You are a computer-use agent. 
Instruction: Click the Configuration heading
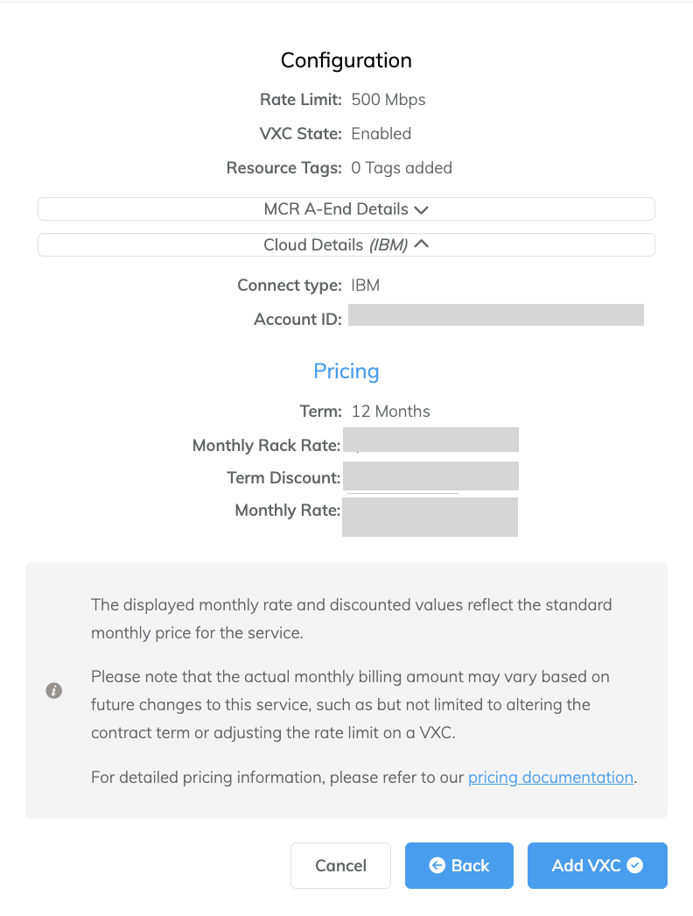click(346, 60)
